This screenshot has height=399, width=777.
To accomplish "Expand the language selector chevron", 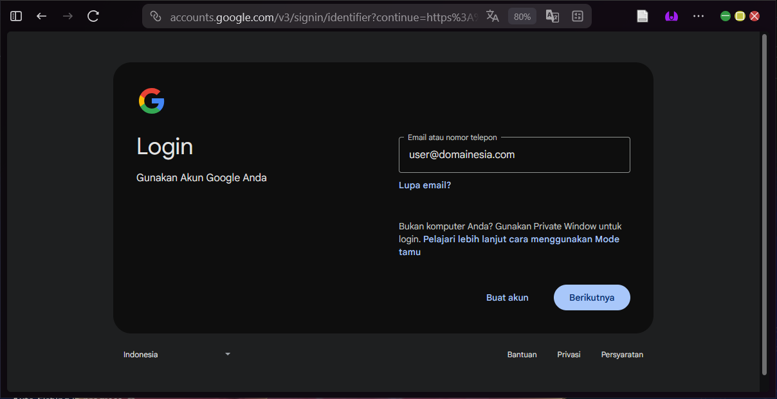I will [227, 354].
